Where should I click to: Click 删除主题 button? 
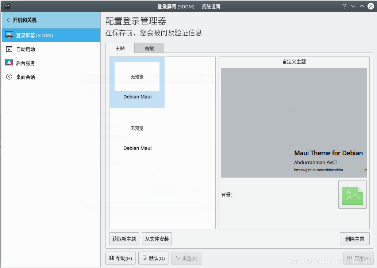[x=355, y=239]
